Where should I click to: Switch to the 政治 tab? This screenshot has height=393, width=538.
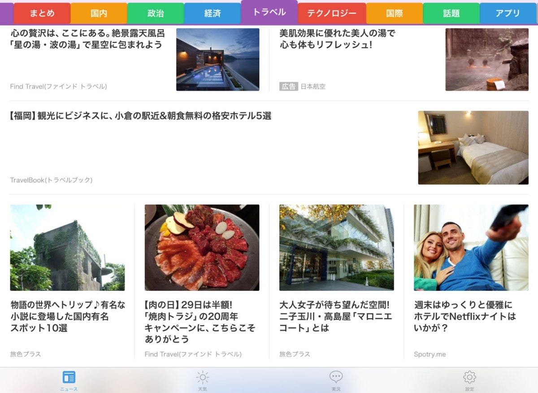156,13
